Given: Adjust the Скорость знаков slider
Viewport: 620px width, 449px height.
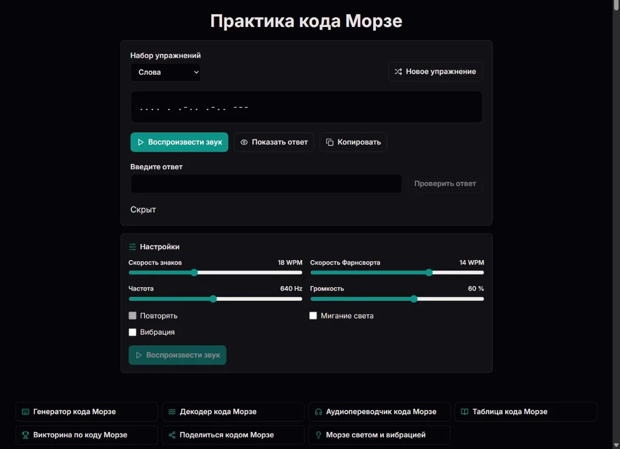Looking at the screenshot, I should (x=215, y=273).
